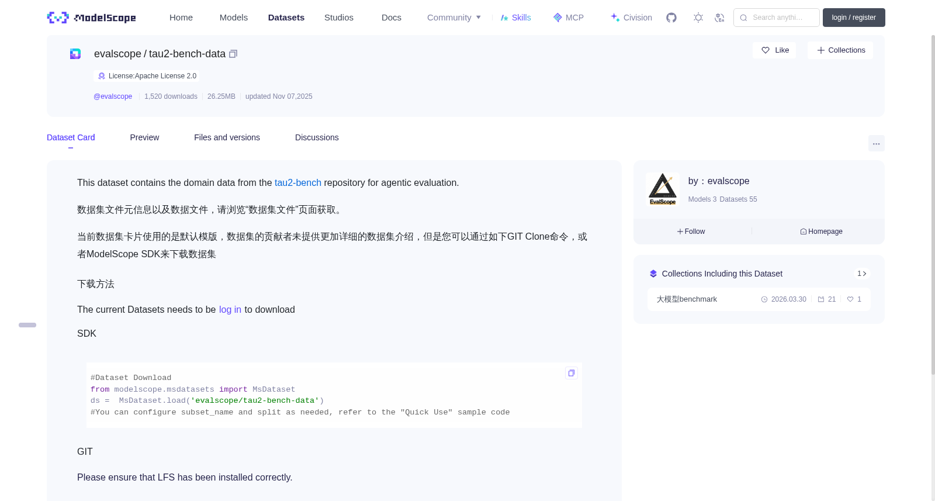This screenshot has width=935, height=501.
Task: Click the updated Nov 07,2025 text
Action: point(279,96)
